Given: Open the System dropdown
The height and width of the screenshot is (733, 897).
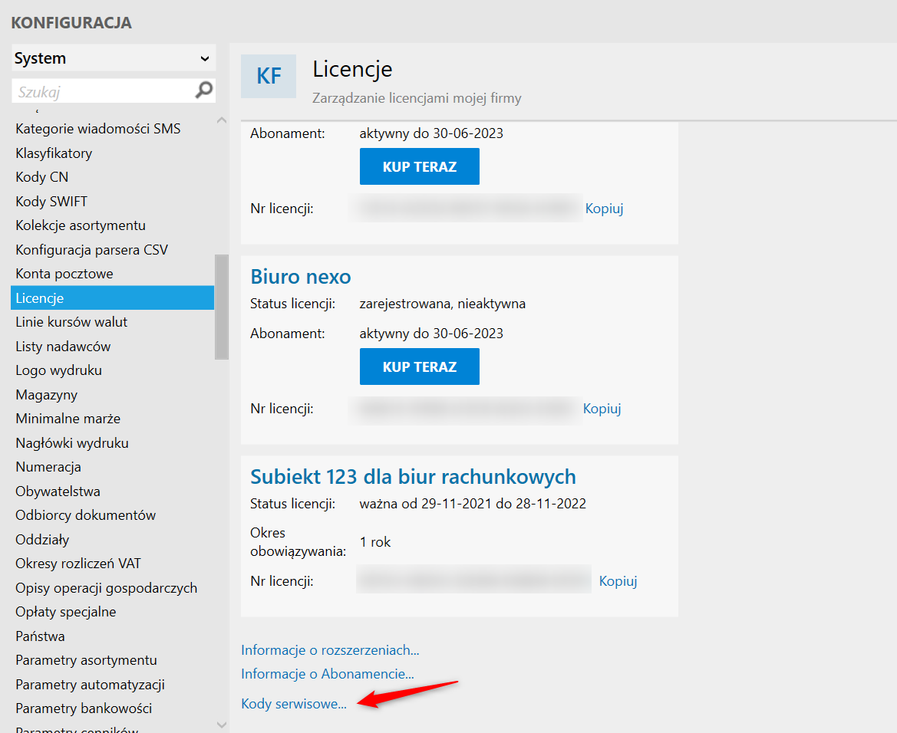Looking at the screenshot, I should coord(114,58).
